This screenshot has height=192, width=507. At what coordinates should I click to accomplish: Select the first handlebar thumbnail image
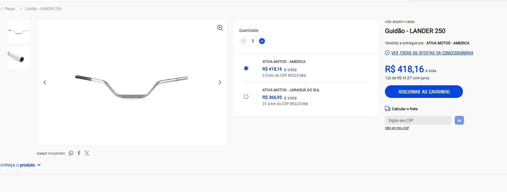(19, 31)
